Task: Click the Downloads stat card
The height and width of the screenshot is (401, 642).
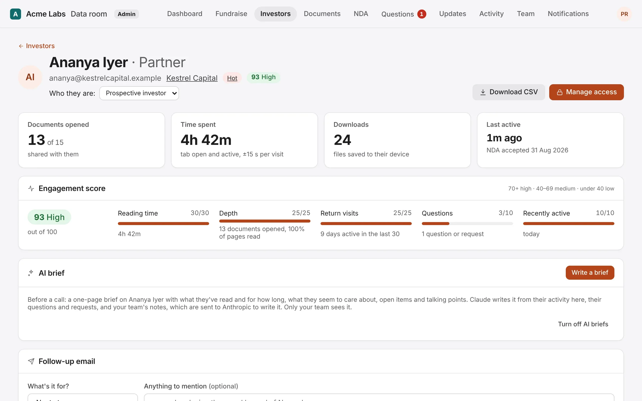Action: 397,140
